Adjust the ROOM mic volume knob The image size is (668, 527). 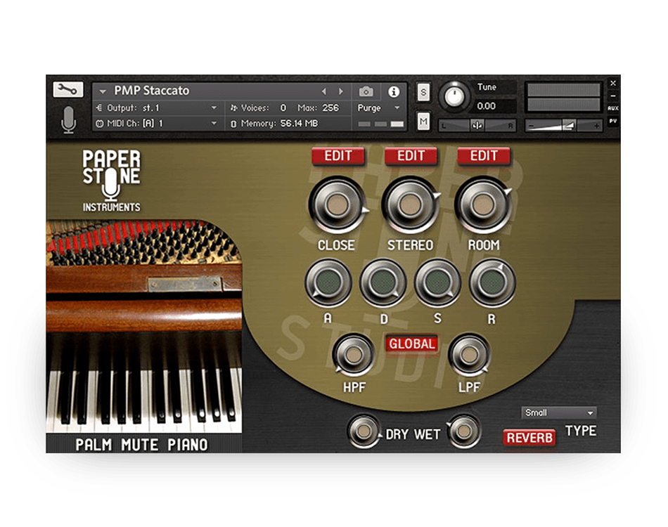click(484, 204)
